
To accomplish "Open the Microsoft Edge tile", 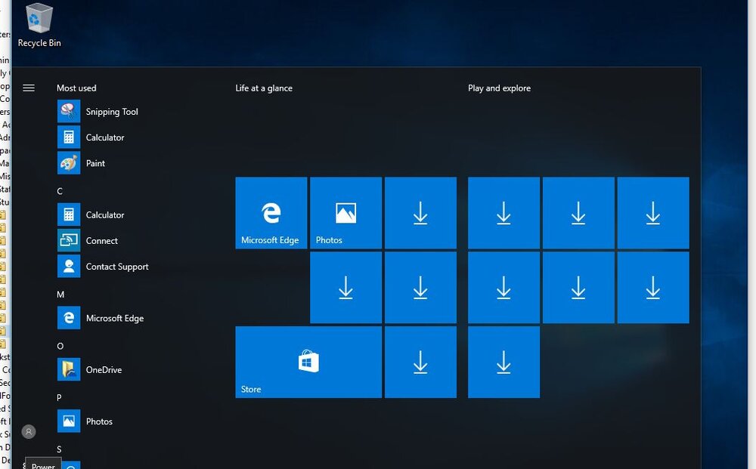I will click(x=271, y=213).
